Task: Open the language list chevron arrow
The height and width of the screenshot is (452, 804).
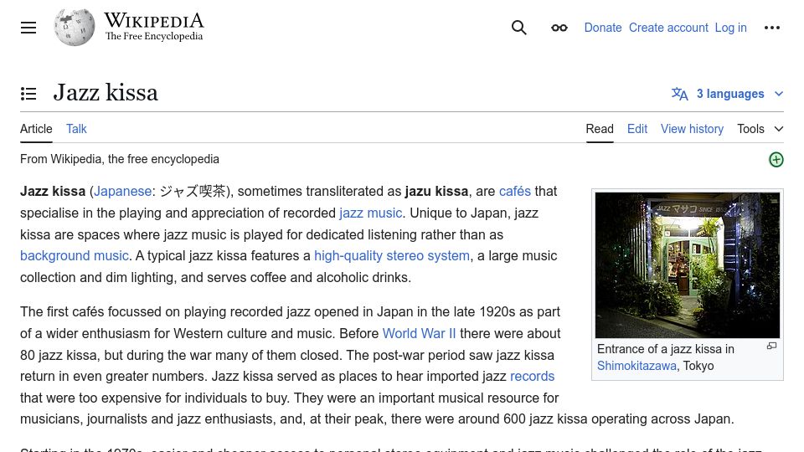Action: tap(778, 94)
